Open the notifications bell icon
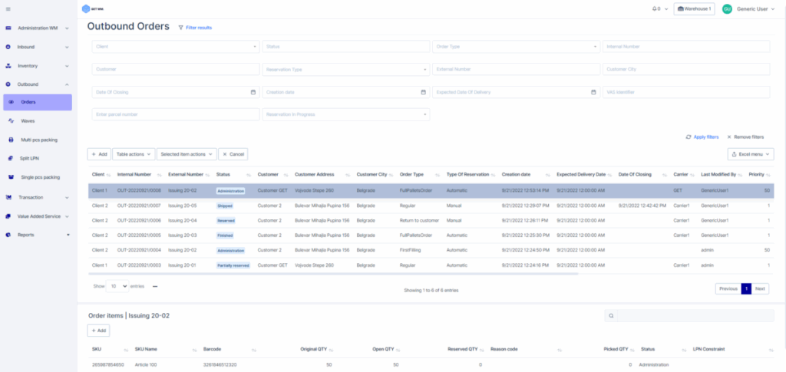The height and width of the screenshot is (372, 786). 654,9
